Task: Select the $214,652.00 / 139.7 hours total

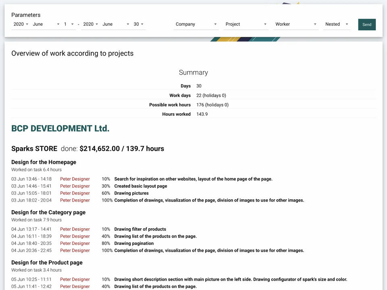Action: pyautogui.click(x=122, y=148)
